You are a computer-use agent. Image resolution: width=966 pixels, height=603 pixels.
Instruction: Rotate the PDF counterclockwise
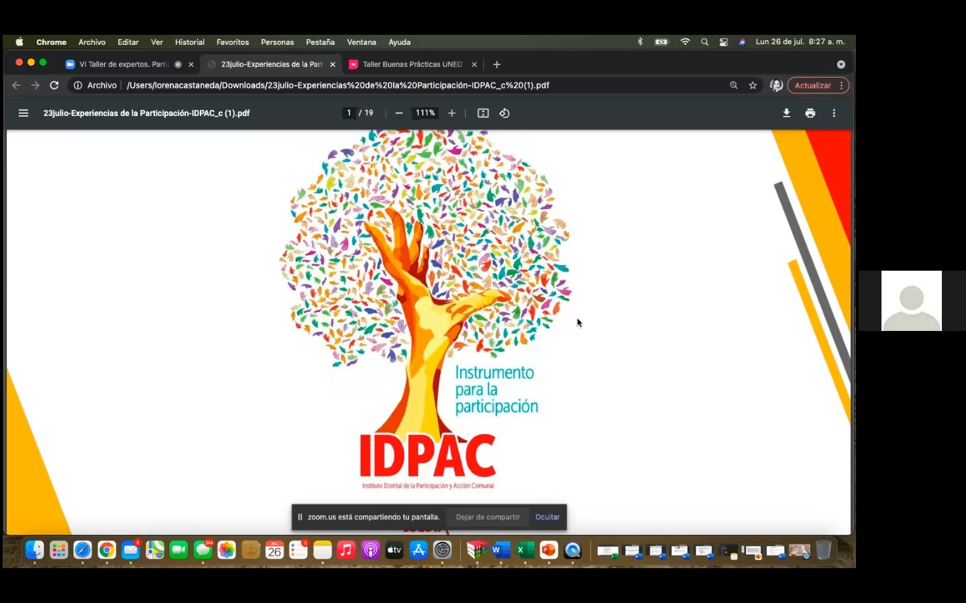[504, 113]
